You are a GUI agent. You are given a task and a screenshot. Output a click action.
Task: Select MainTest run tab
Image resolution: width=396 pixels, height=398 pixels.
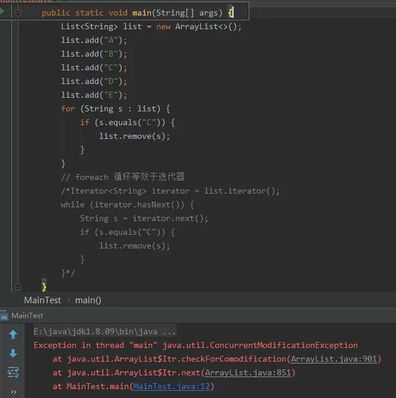point(27,316)
